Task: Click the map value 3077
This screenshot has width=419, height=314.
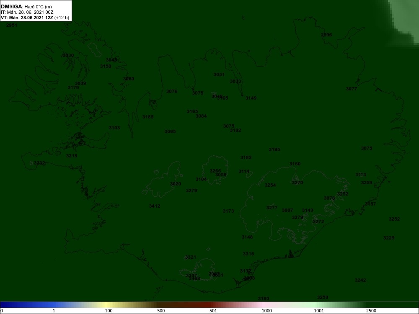Action: pyautogui.click(x=352, y=89)
